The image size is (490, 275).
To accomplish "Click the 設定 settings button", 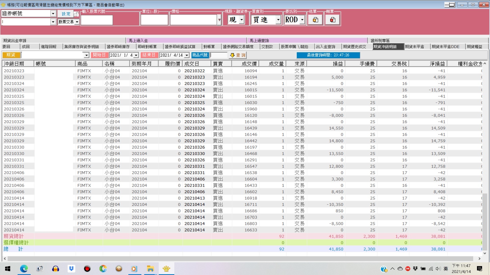I will pos(66,14).
